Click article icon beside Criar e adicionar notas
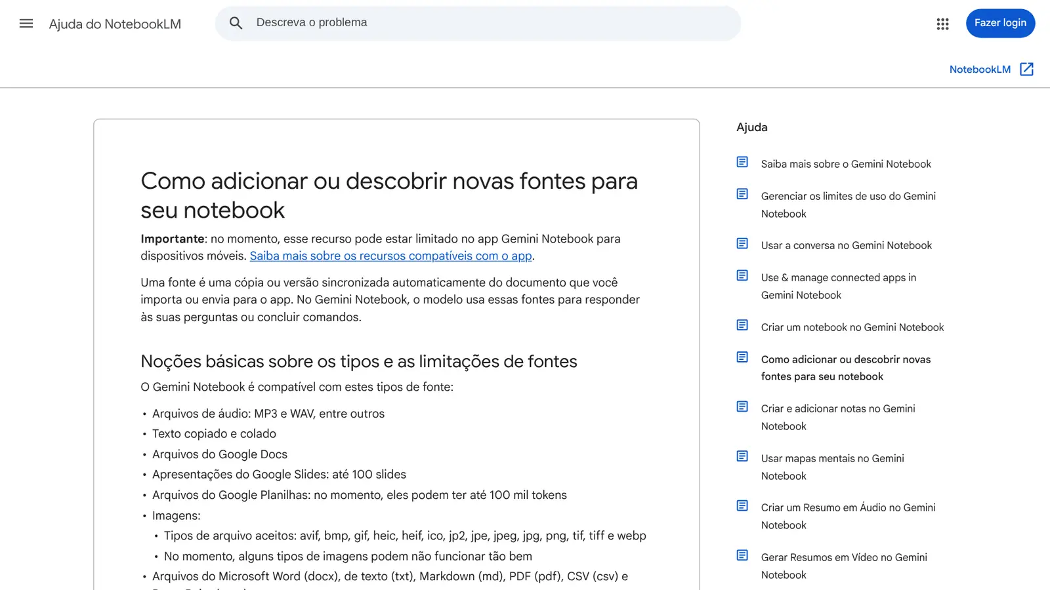The image size is (1050, 590). pyautogui.click(x=742, y=406)
